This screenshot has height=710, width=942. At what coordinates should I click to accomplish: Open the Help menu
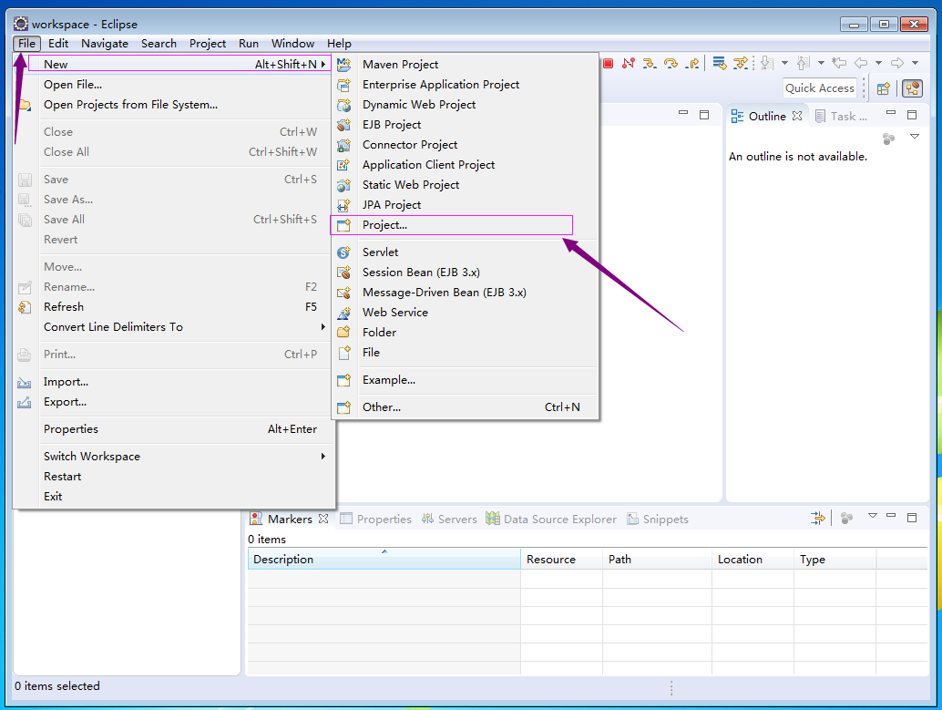[x=339, y=43]
